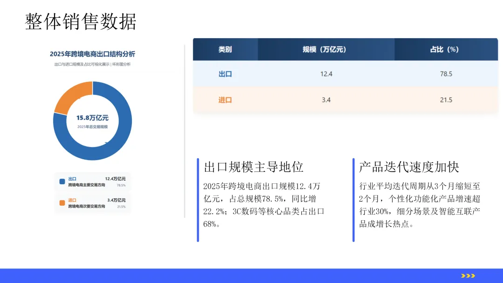
Task: Click the orange 进口 legend color square
Action: pos(62,203)
